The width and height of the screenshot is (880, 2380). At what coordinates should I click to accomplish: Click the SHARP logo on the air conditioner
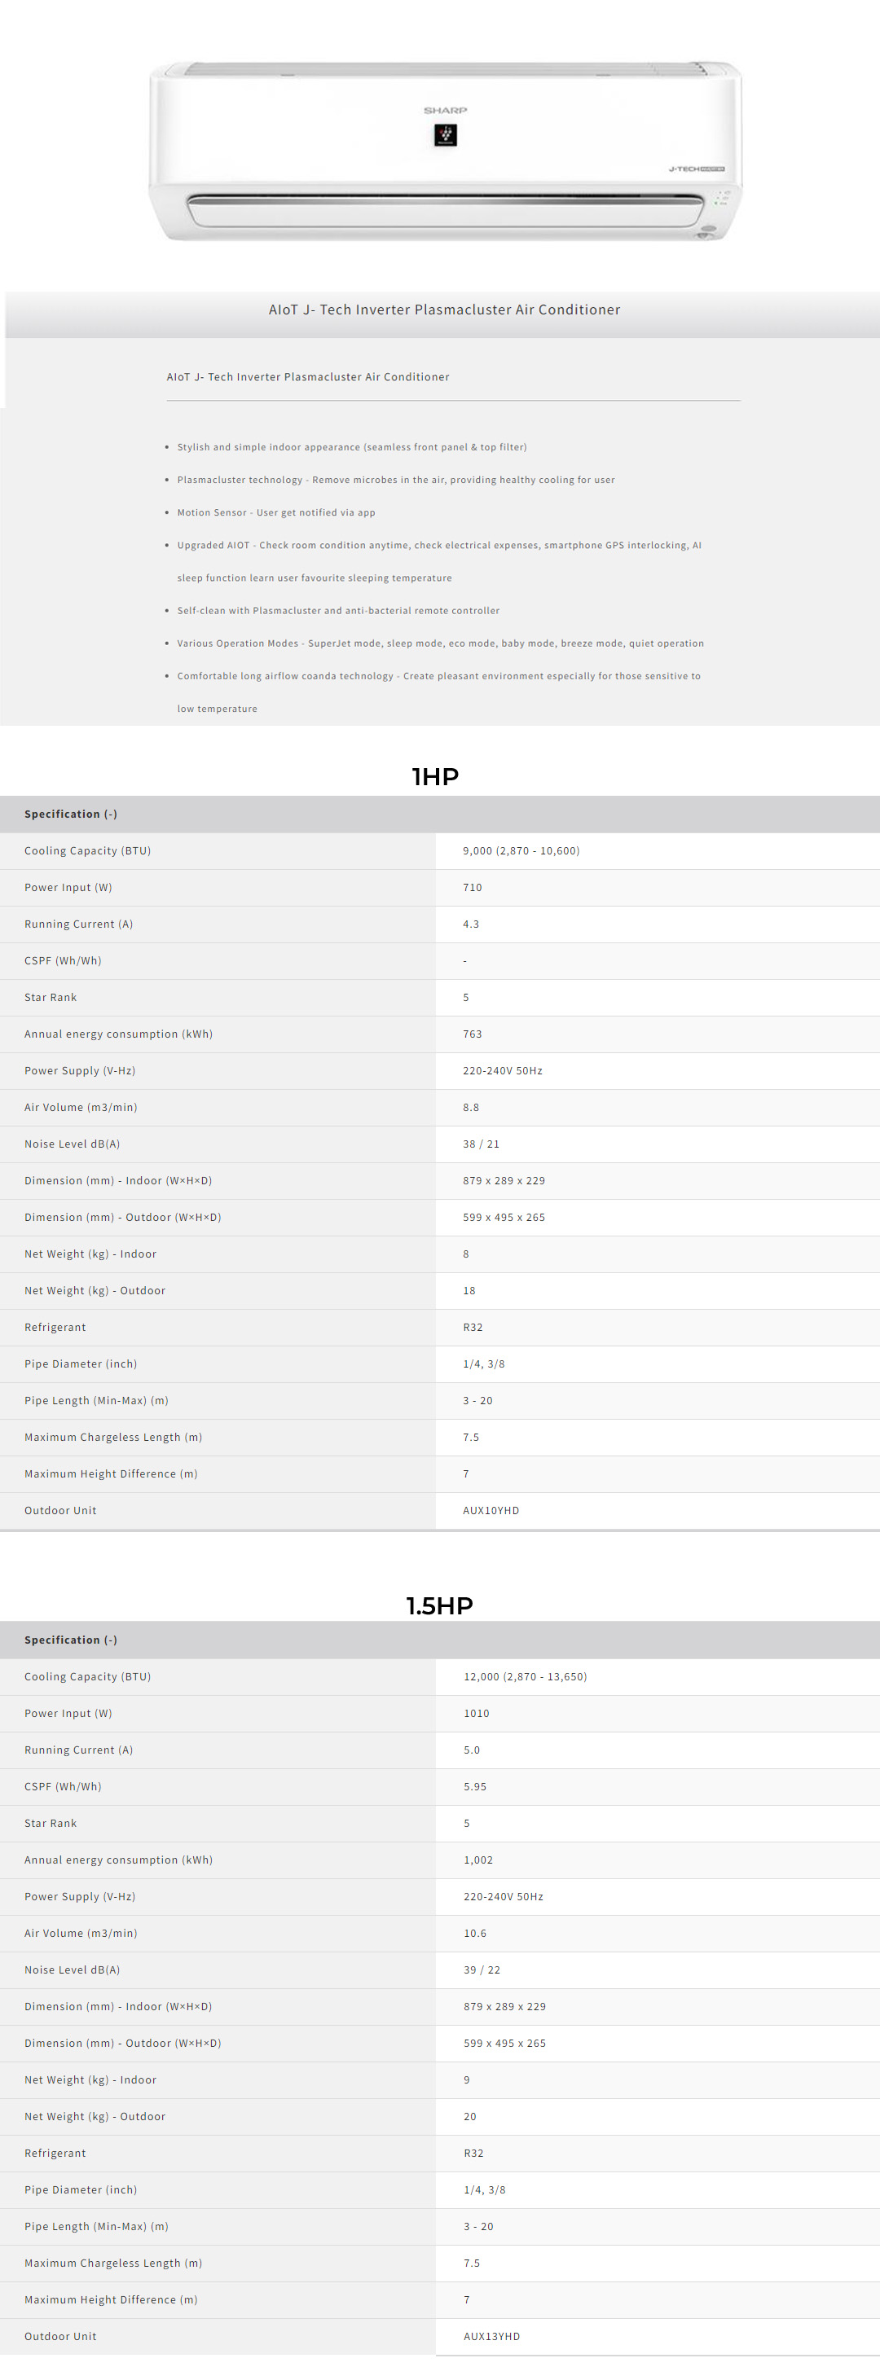pos(446,110)
